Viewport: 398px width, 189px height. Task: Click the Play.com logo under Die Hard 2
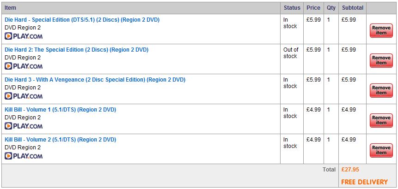tap(24, 66)
